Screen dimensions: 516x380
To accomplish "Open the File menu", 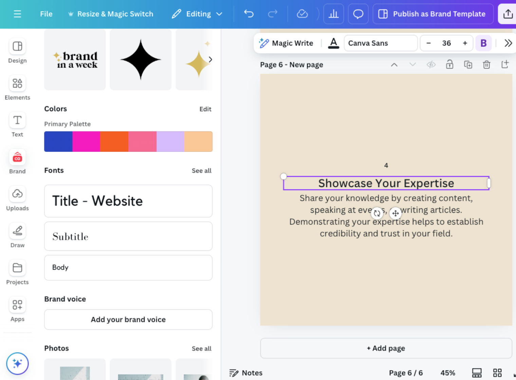I will pyautogui.click(x=46, y=14).
